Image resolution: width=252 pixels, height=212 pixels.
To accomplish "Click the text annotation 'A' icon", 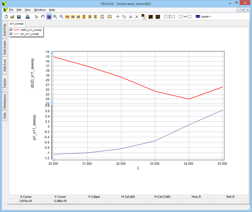I will (137, 17).
